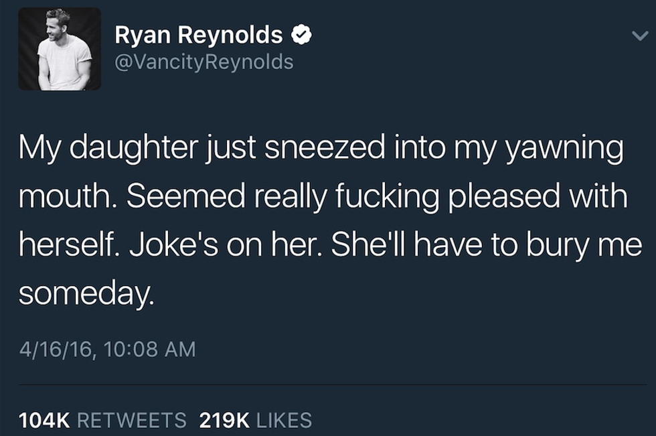
Task: Open the @VancityReynolds handle link
Action: click(204, 62)
